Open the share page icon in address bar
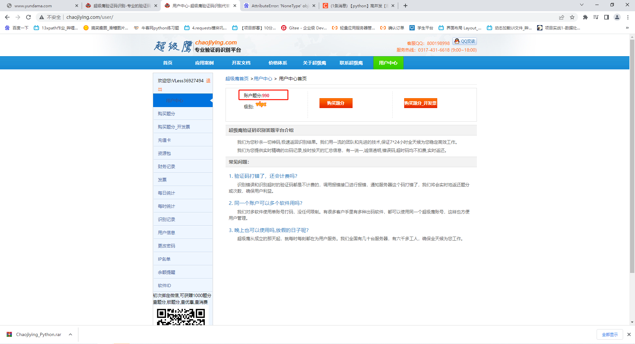This screenshot has width=635, height=344. pos(562,17)
